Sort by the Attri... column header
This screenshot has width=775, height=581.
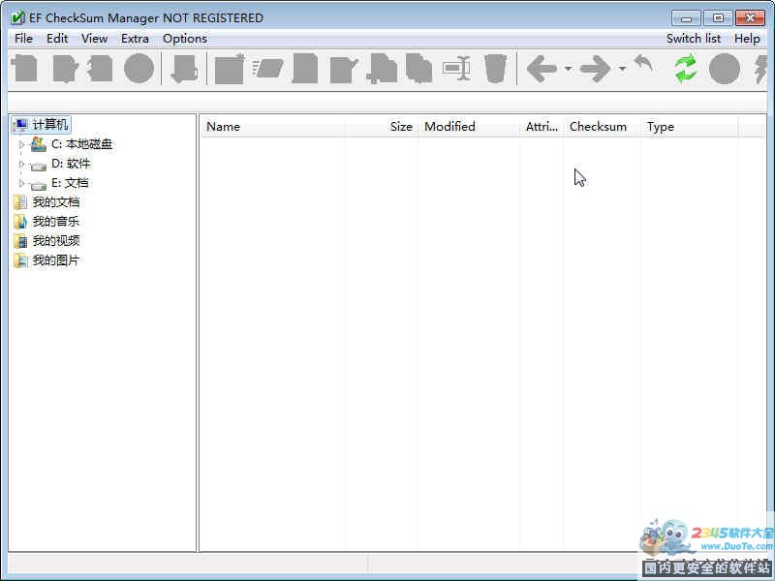point(542,127)
